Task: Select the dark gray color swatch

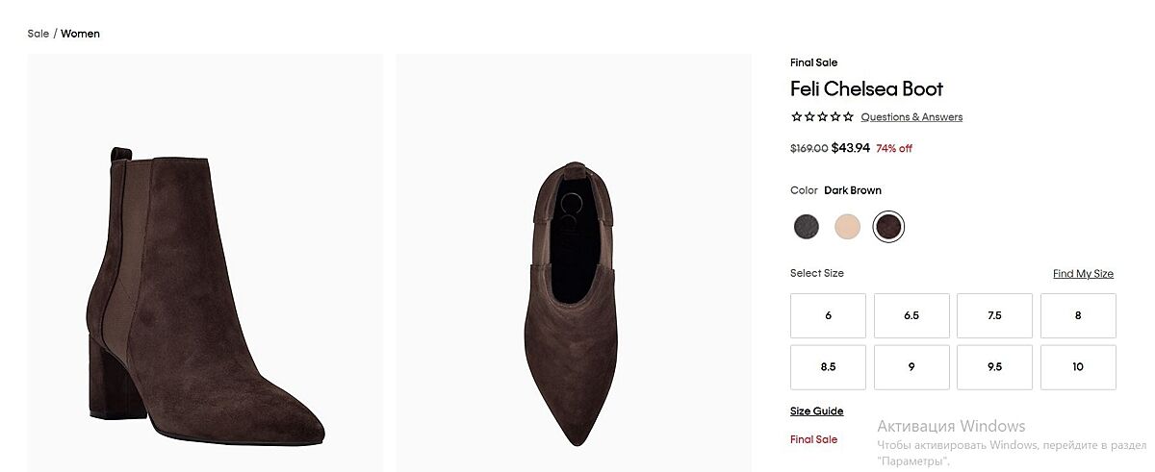Action: 806,227
